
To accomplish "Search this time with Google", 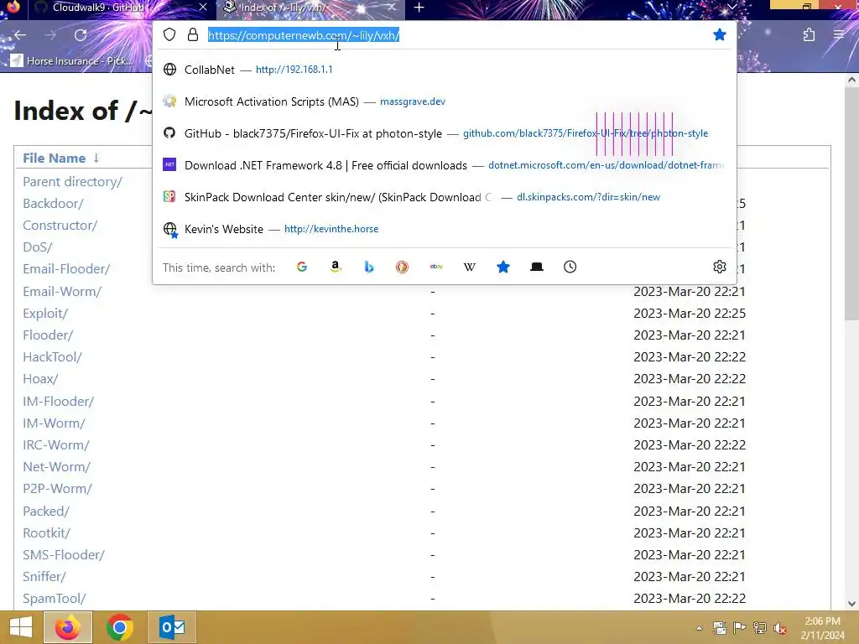I will click(302, 267).
